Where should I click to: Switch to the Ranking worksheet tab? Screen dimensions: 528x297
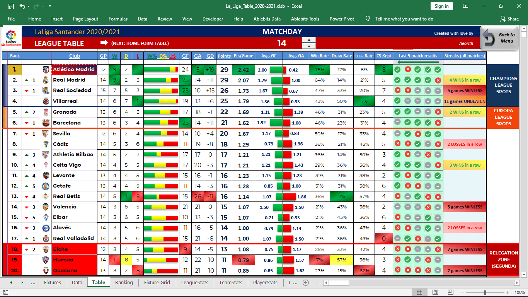point(124,283)
